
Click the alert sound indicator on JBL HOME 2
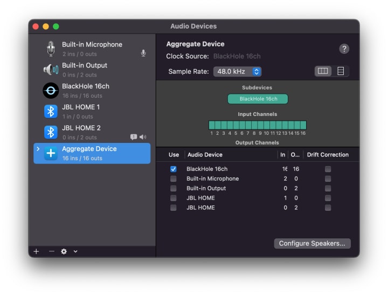(x=134, y=137)
